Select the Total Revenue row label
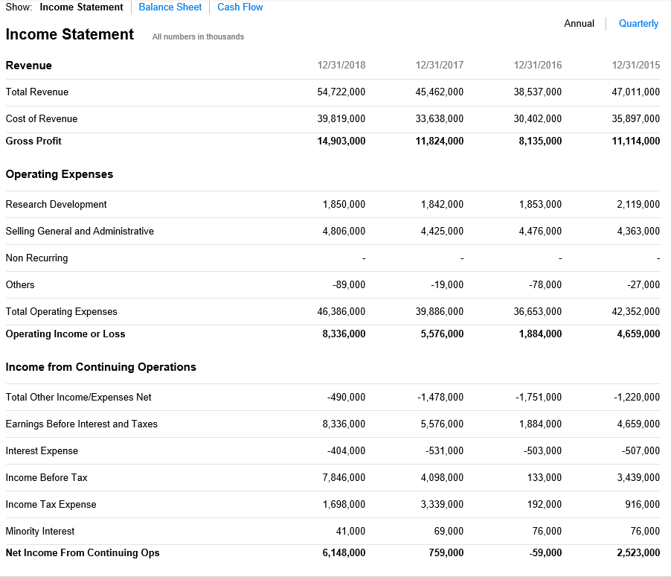Viewport: 671px width, 577px height. coord(36,92)
